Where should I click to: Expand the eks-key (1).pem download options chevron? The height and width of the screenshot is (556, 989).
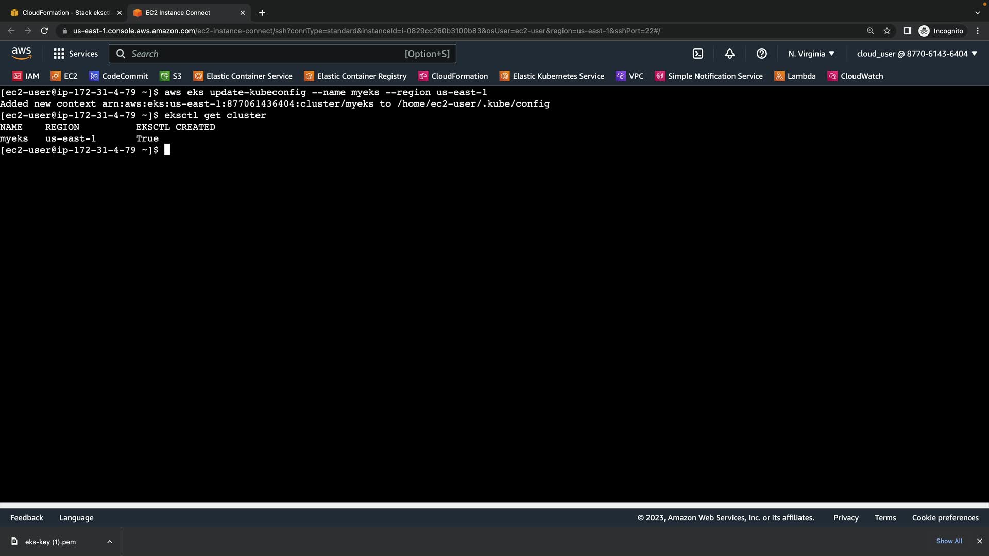[x=110, y=542]
